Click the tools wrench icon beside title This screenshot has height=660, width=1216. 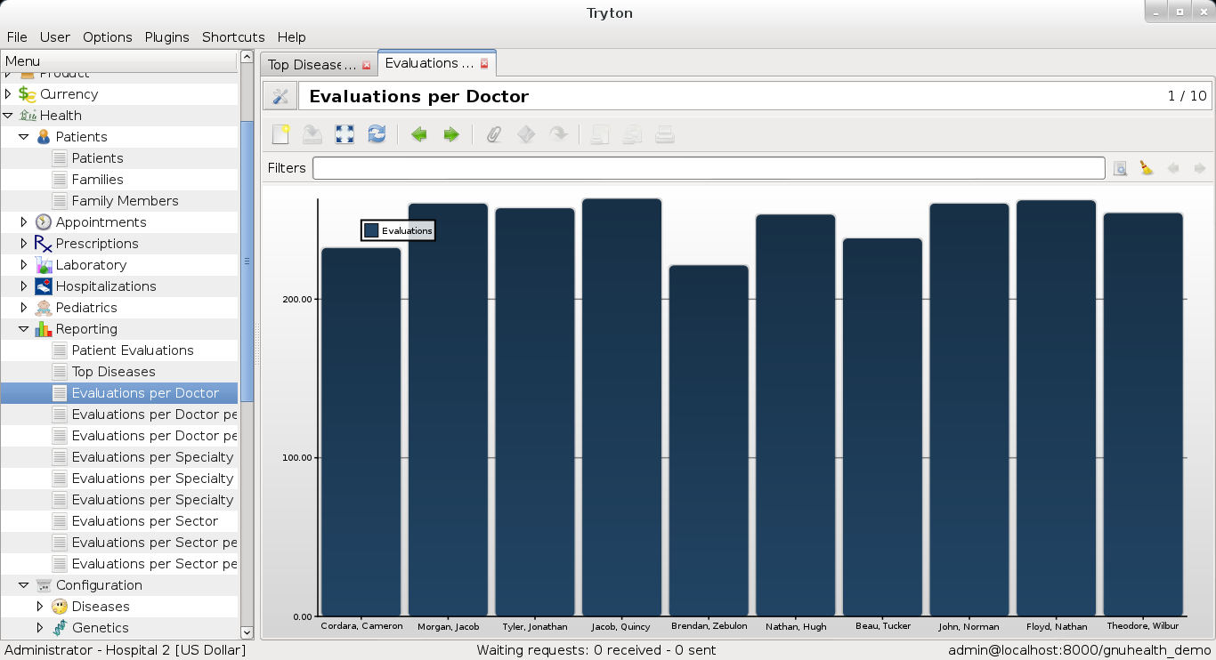[280, 96]
